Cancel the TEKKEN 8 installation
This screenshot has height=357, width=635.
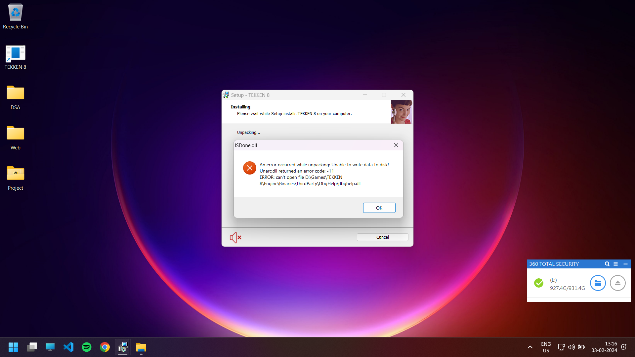[x=382, y=237]
